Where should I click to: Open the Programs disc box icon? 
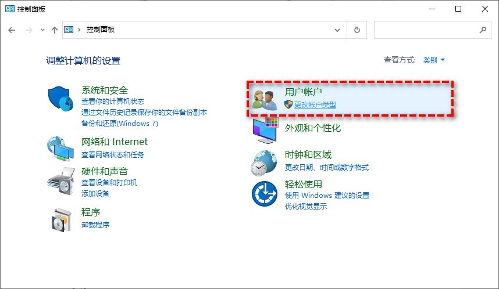[61, 218]
